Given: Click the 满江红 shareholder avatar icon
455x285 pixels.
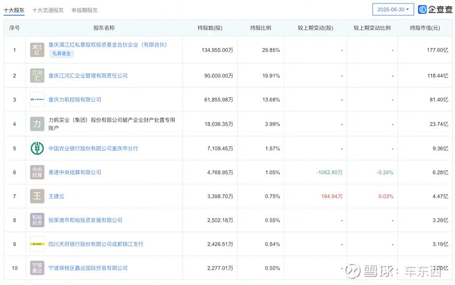Looking at the screenshot, I should tap(37, 50).
